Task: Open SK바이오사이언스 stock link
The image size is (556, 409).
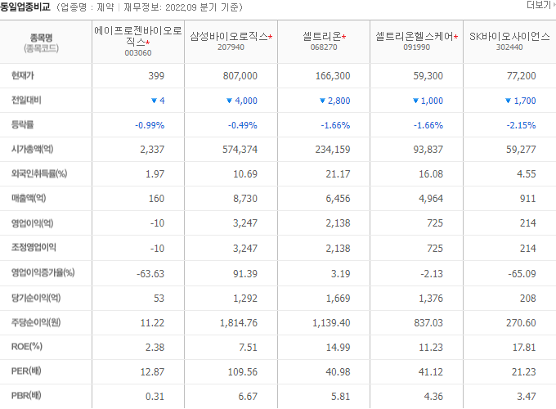Action: (x=509, y=36)
